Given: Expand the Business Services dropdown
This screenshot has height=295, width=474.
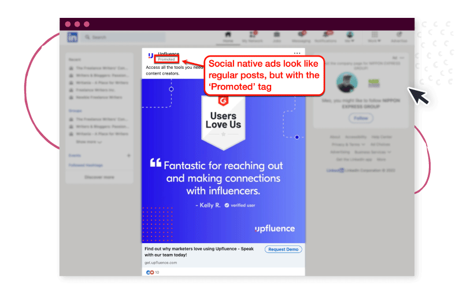Looking at the screenshot, I should 373,152.
